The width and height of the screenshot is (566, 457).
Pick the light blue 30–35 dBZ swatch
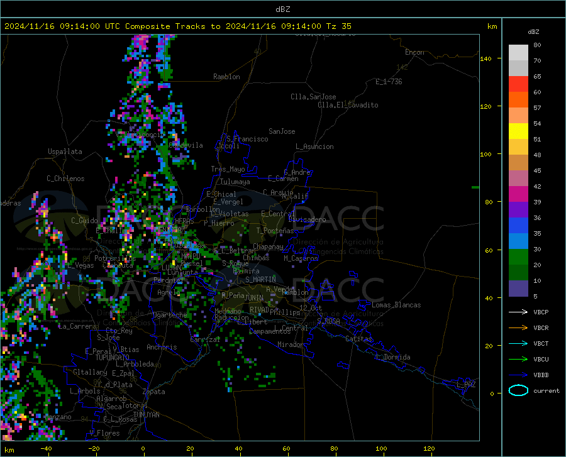pyautogui.click(x=518, y=241)
